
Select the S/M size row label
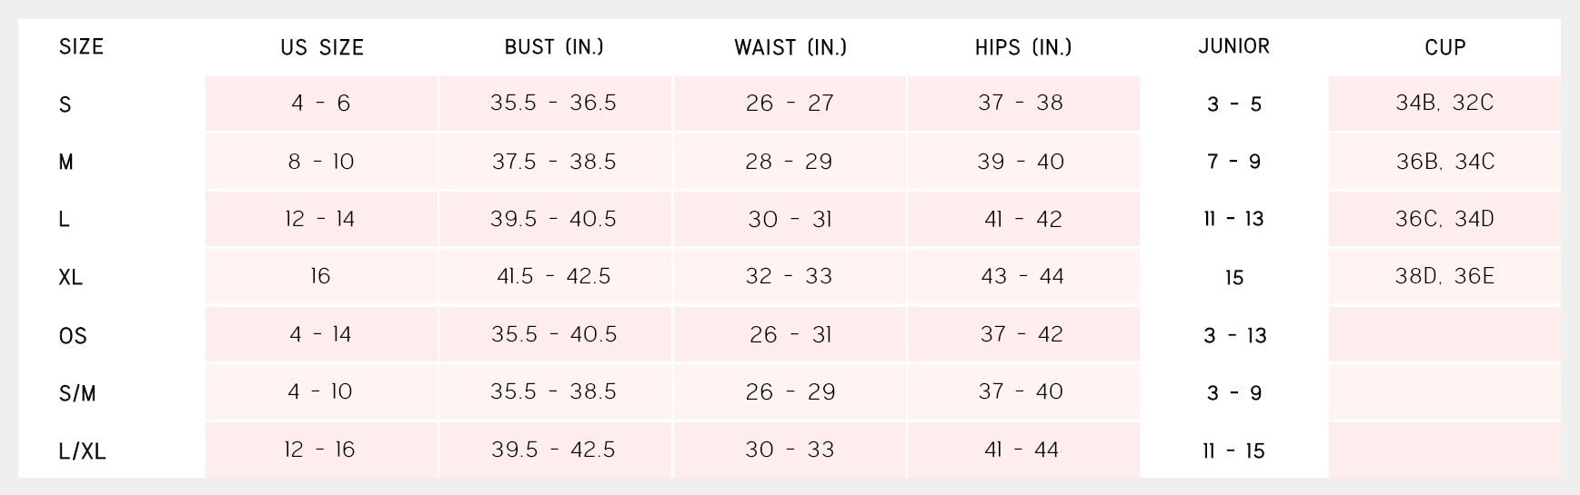click(77, 393)
